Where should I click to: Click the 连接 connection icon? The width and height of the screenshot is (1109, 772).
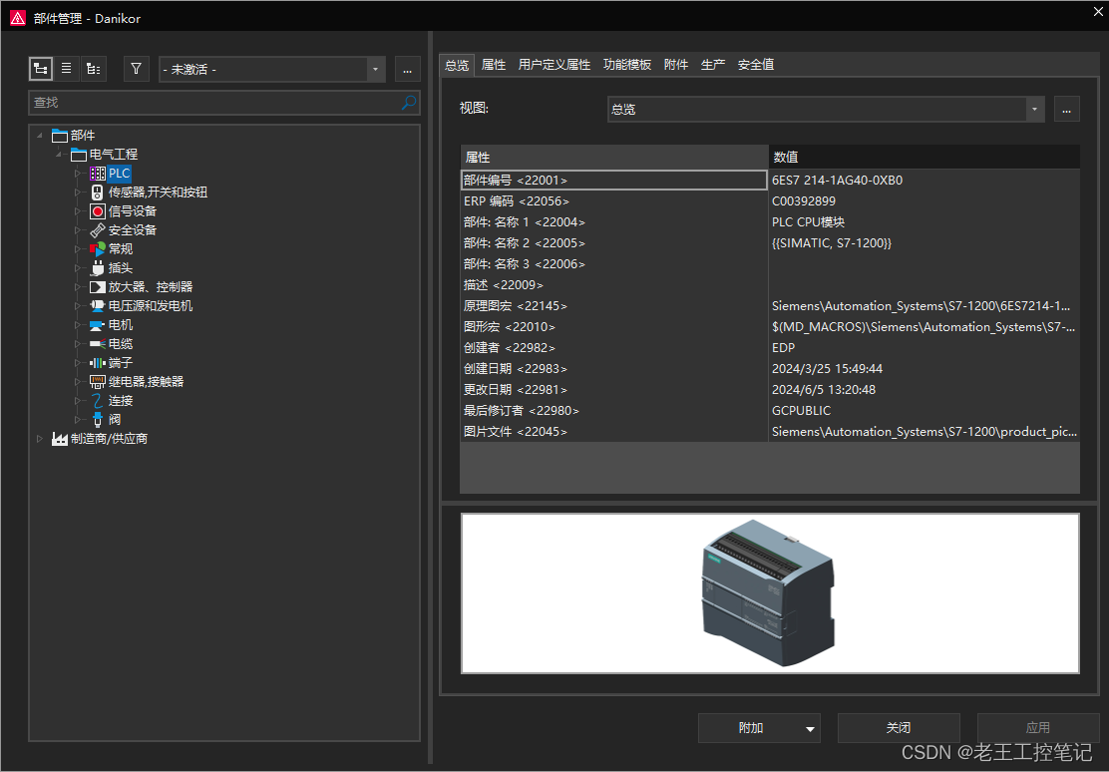(98, 401)
